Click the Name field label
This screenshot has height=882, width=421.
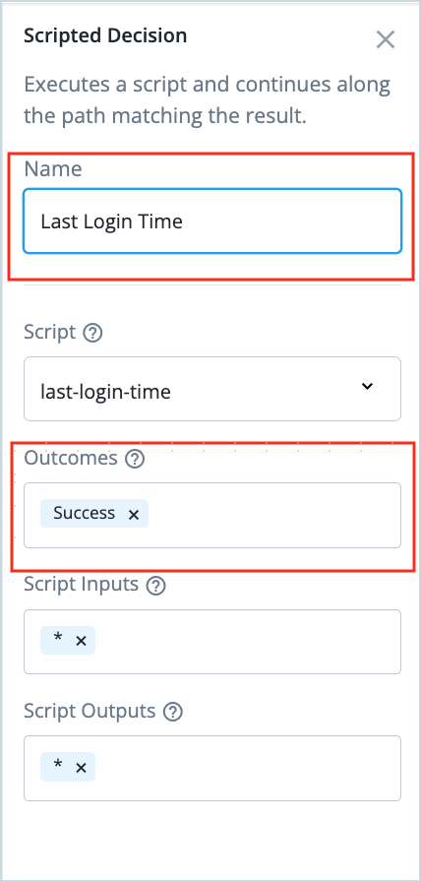tap(53, 168)
